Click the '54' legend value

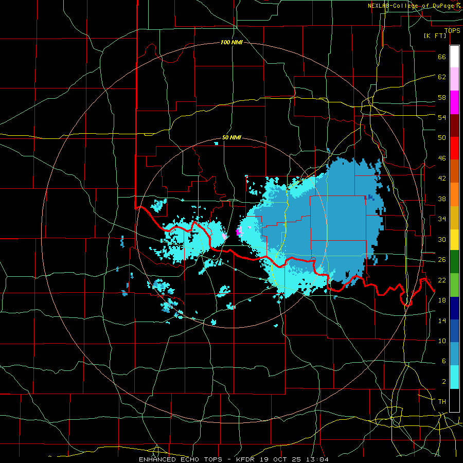click(x=442, y=117)
